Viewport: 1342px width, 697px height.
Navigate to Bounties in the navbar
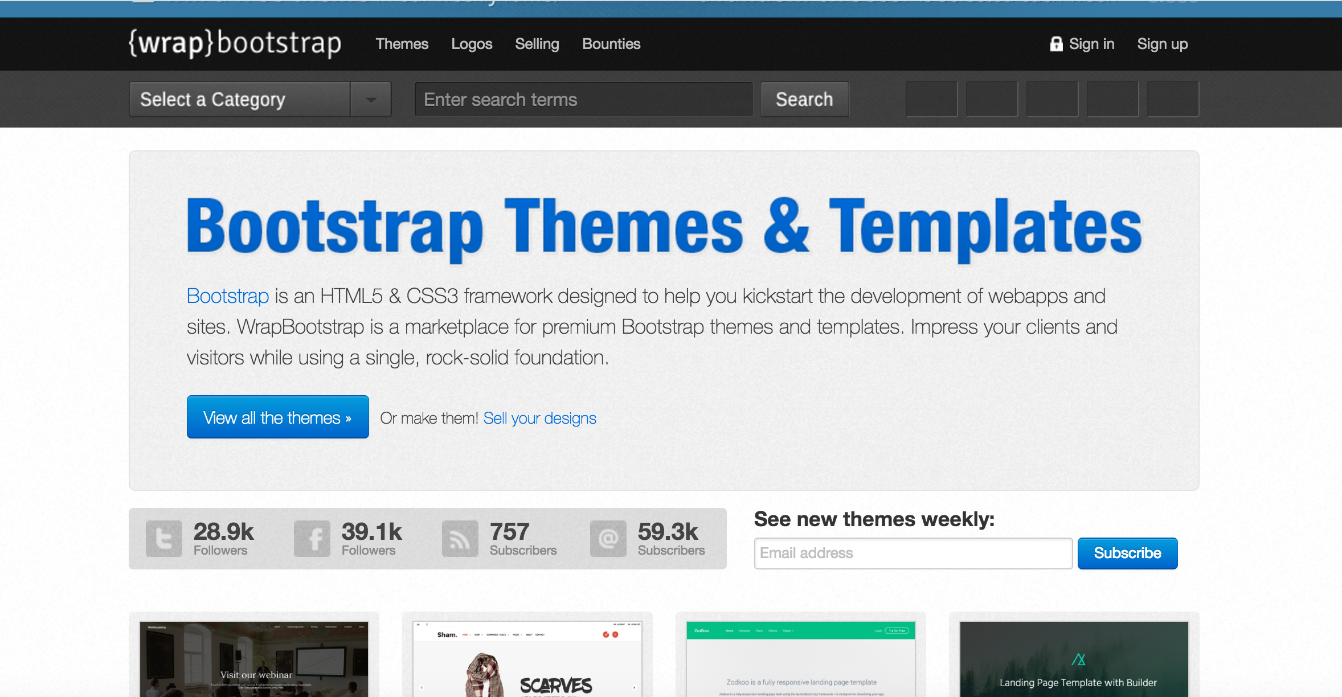click(x=611, y=44)
